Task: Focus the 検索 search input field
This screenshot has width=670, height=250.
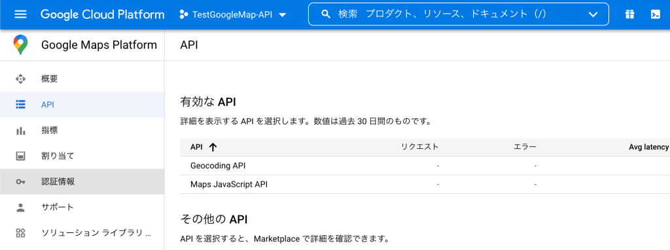Action: (x=453, y=14)
